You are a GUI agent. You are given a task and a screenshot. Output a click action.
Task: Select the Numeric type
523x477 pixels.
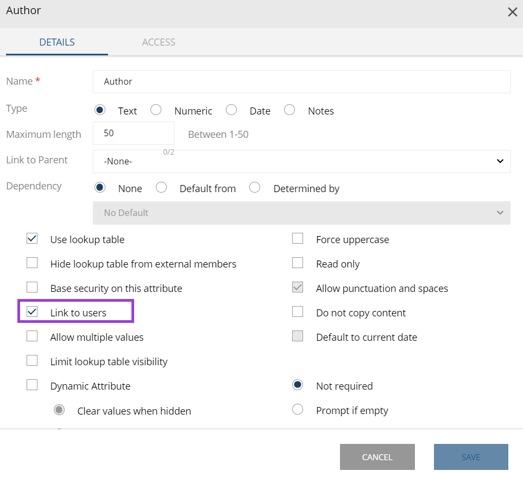point(156,110)
